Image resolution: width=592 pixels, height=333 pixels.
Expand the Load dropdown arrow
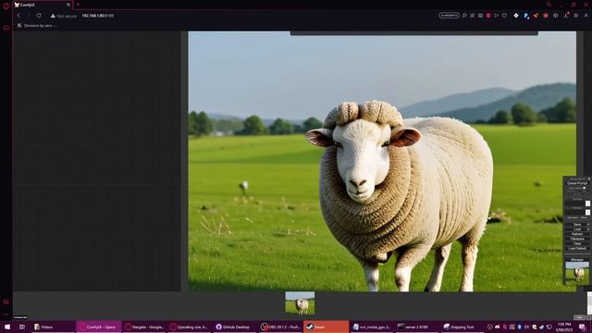(x=588, y=229)
